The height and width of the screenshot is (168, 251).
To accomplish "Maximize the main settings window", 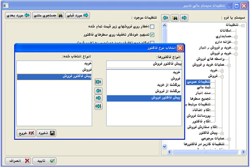I will [236, 6].
